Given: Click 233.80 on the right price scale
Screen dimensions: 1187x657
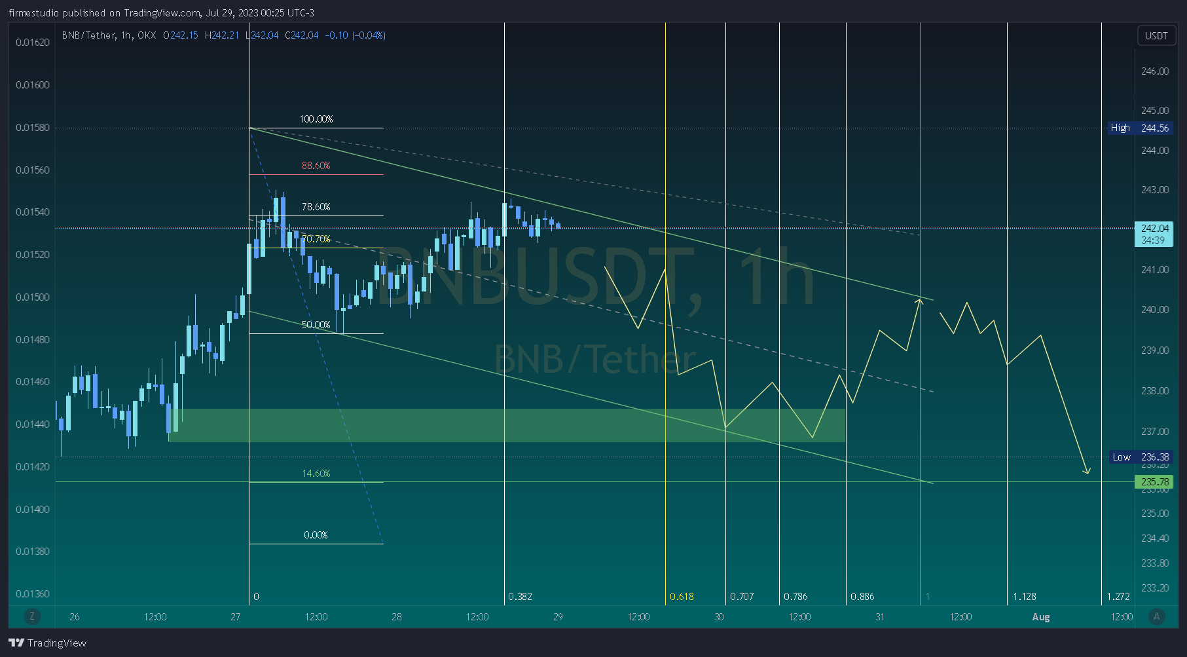Looking at the screenshot, I should click(x=1154, y=563).
